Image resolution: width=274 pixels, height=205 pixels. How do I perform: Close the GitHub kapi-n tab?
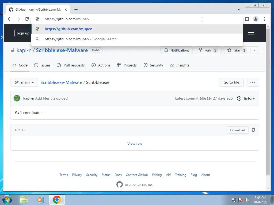click(66, 10)
